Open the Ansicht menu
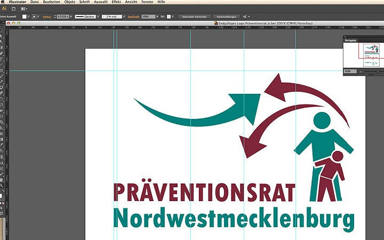 coord(131,2)
